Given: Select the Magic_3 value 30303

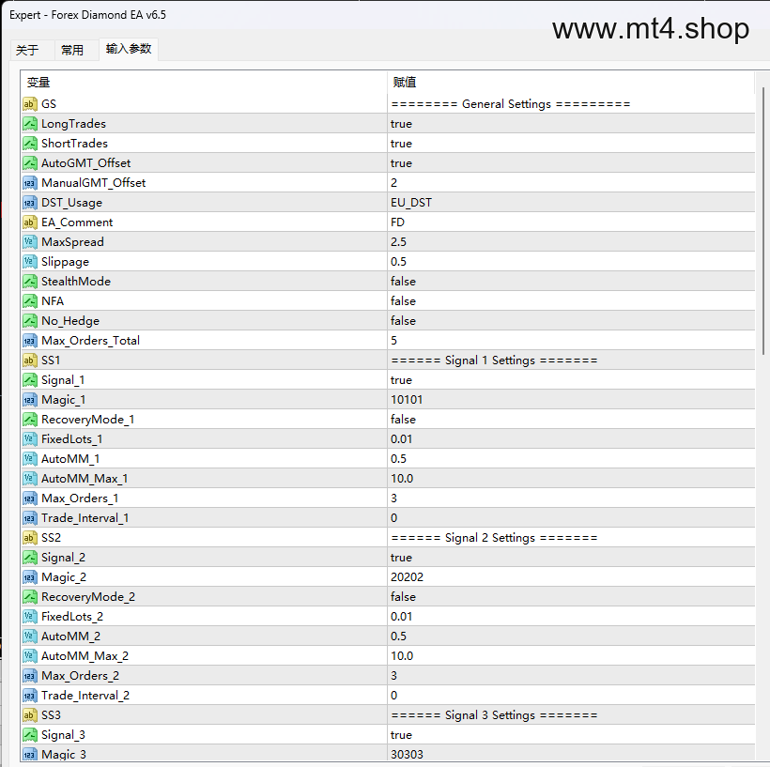Looking at the screenshot, I should [x=407, y=754].
